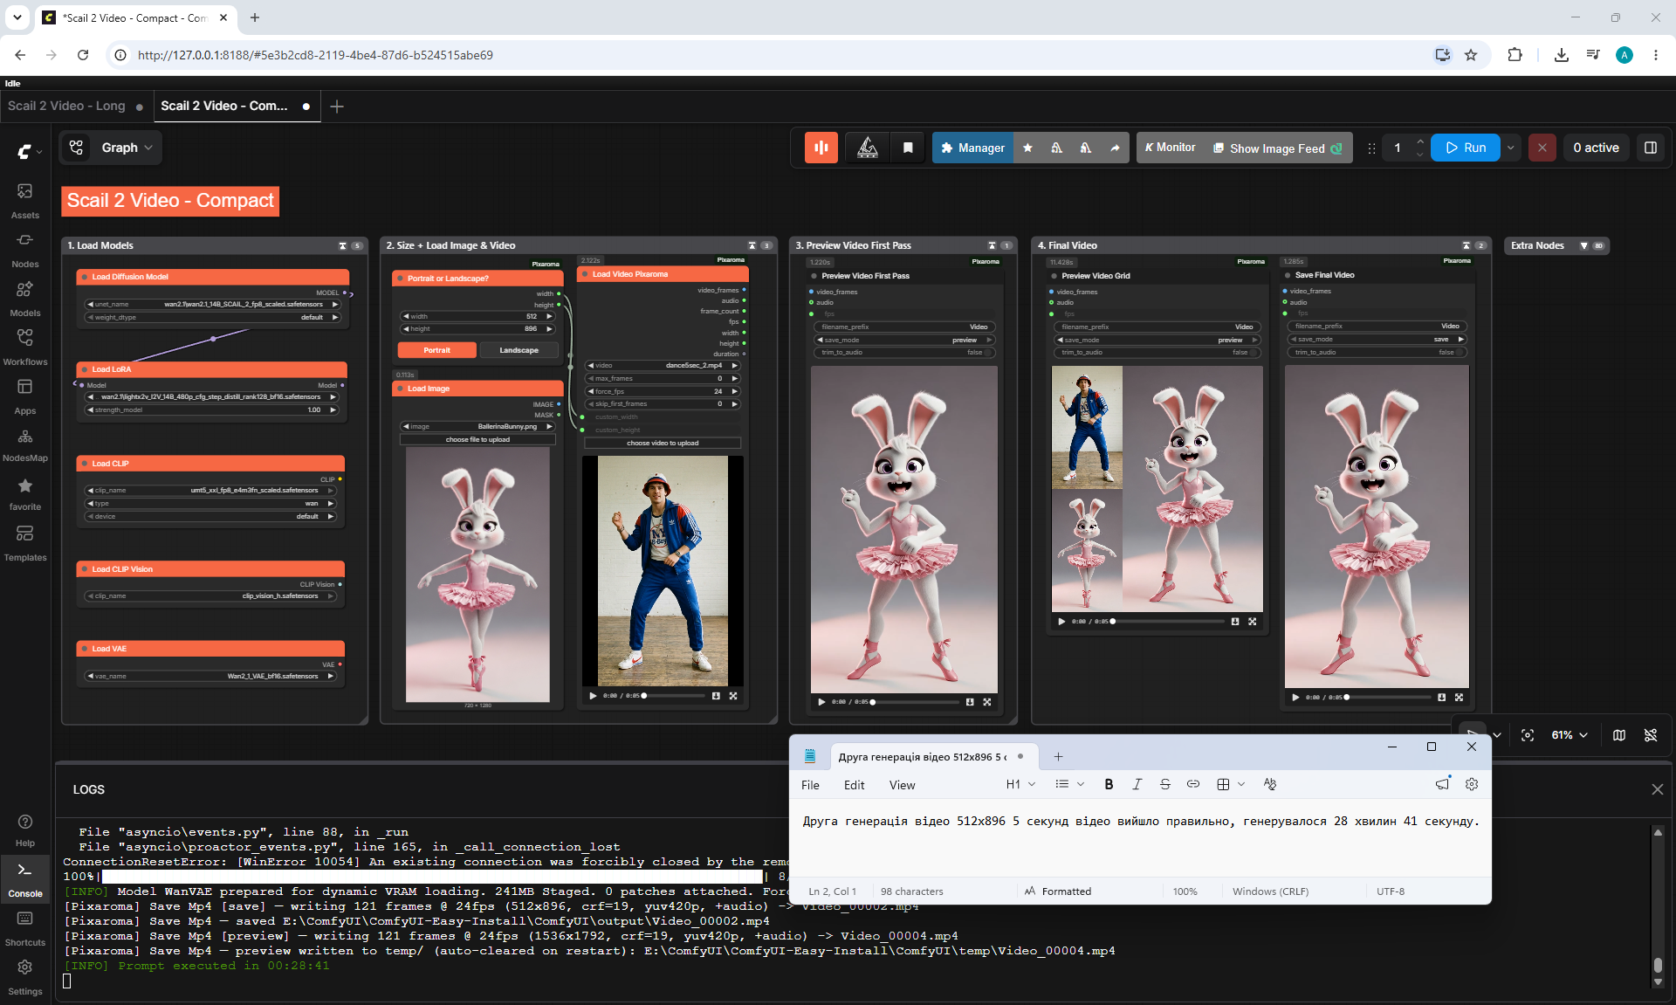Insert a link in Notepad toolbar

coord(1192,784)
